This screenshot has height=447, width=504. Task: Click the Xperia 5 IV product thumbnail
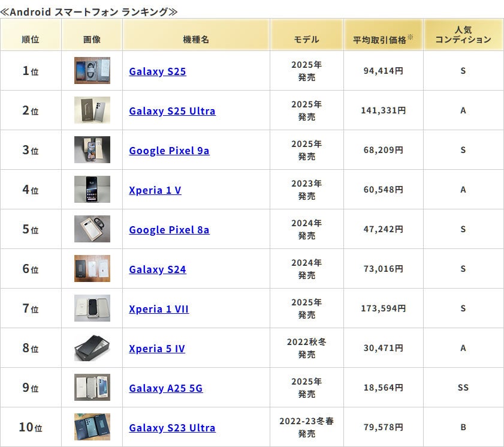[x=92, y=347]
